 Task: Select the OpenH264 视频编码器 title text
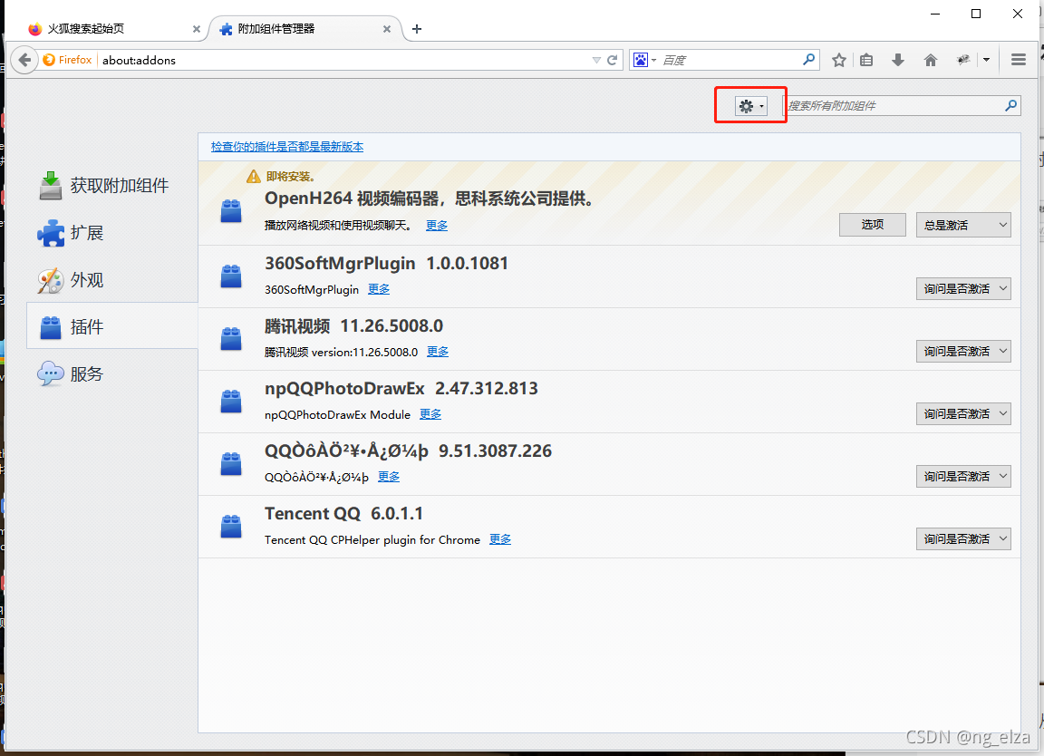pyautogui.click(x=429, y=199)
